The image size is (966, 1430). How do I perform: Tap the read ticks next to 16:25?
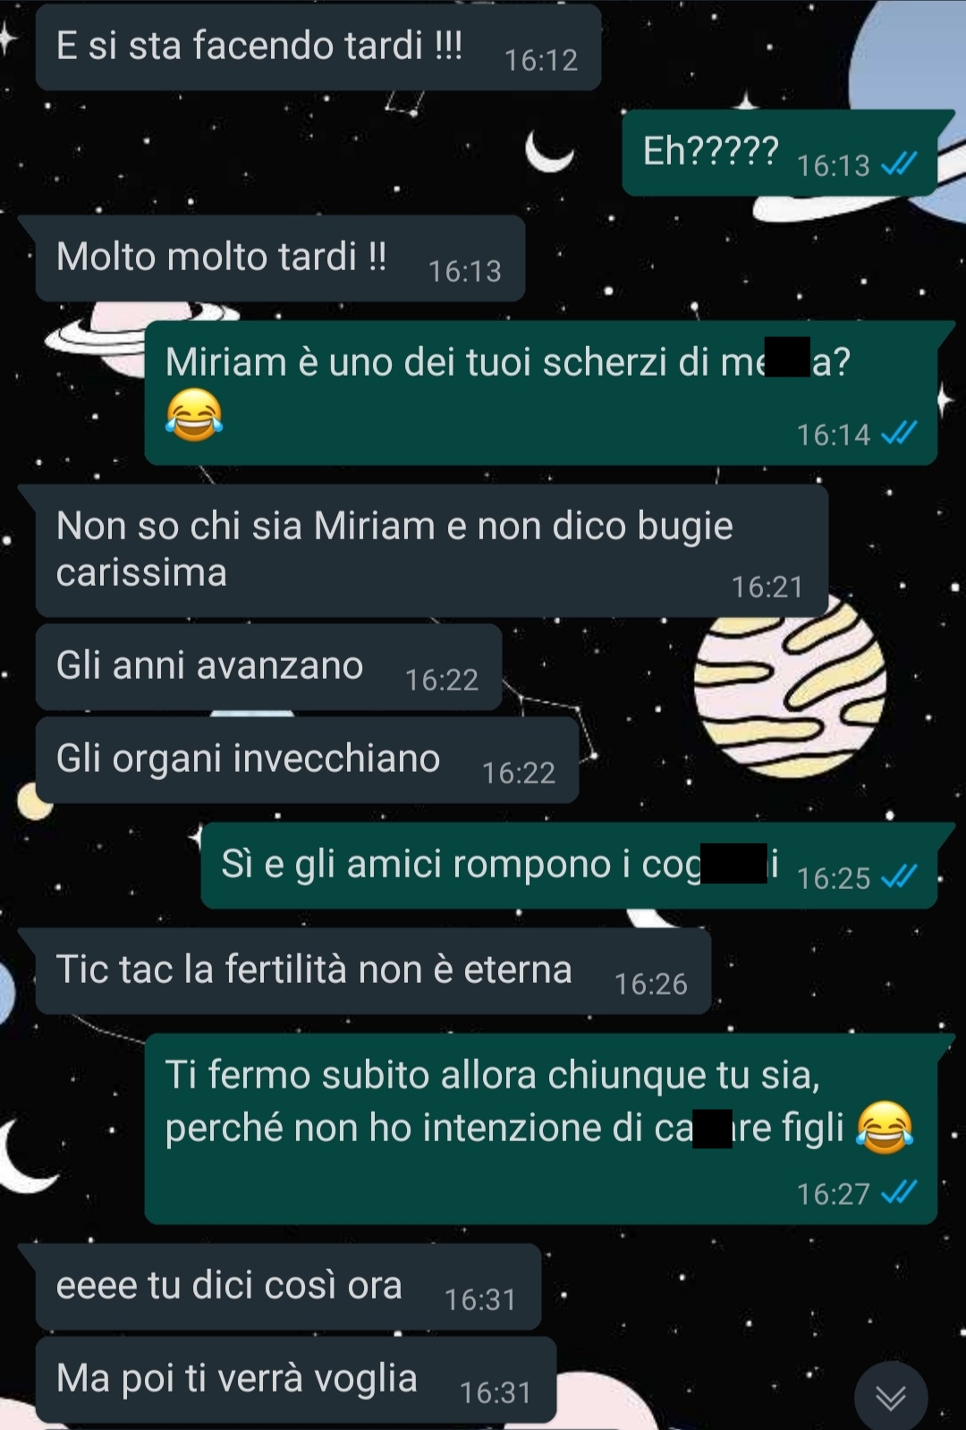(x=899, y=877)
